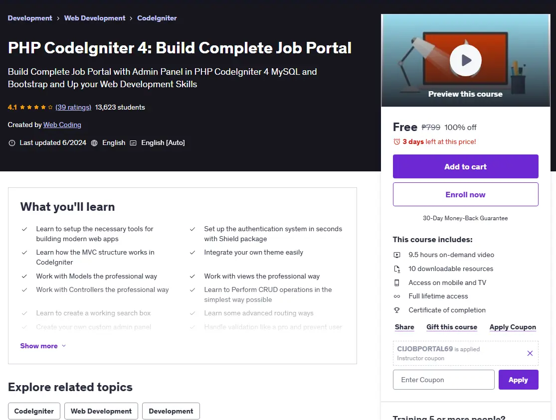Click the 'What you'll learn' heading
The image size is (556, 420).
pos(67,207)
